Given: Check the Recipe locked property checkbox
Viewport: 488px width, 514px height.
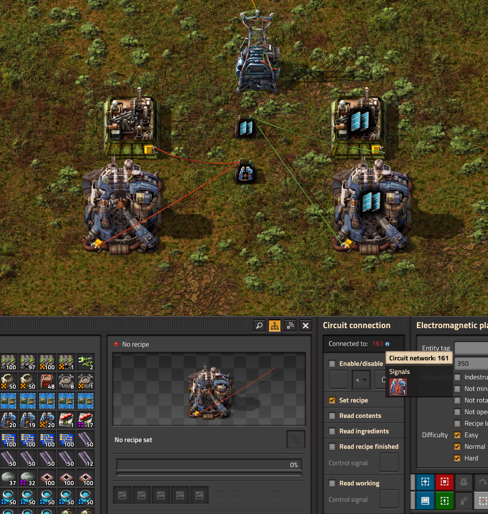Looking at the screenshot, I should 457,423.
